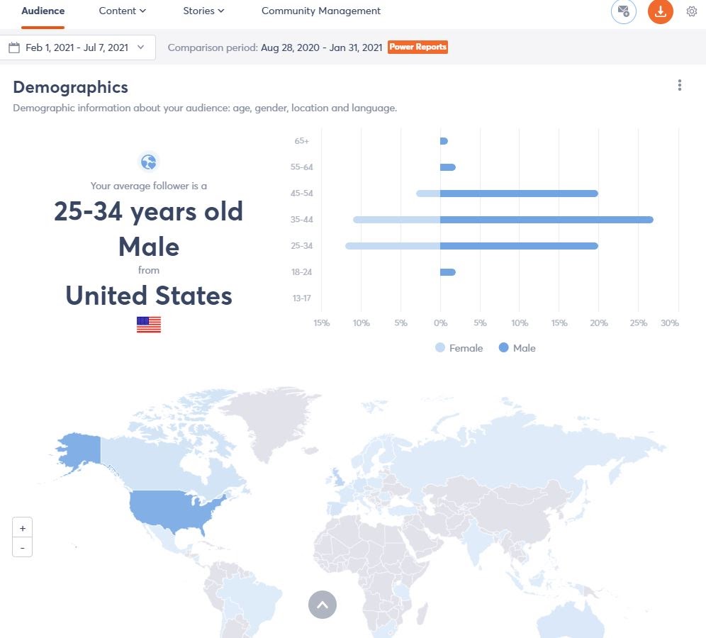The image size is (706, 638).
Task: Click the United States flag icon
Action: pyautogui.click(x=149, y=324)
